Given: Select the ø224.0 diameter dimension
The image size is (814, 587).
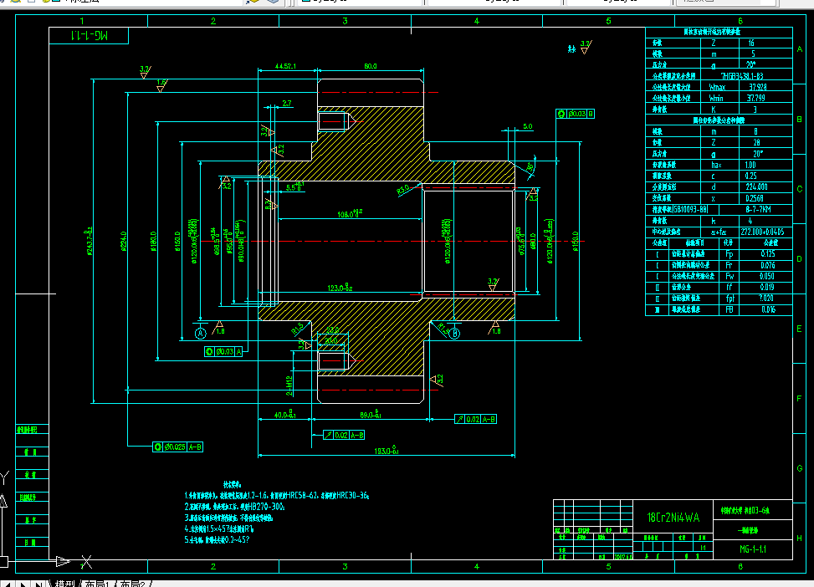Looking at the screenshot, I should click(x=124, y=242).
